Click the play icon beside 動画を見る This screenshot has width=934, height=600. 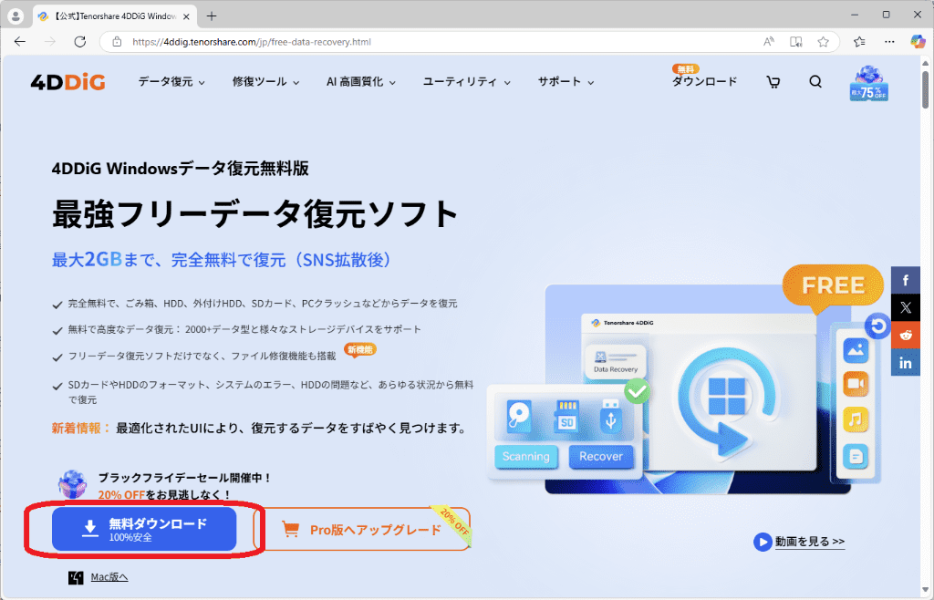[763, 542]
